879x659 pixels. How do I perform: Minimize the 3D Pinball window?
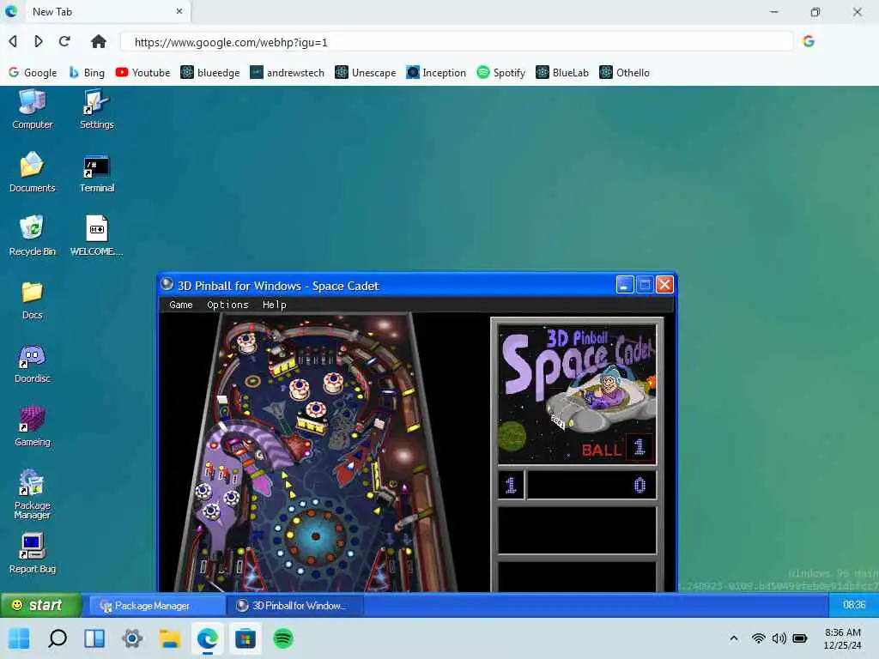coord(625,285)
